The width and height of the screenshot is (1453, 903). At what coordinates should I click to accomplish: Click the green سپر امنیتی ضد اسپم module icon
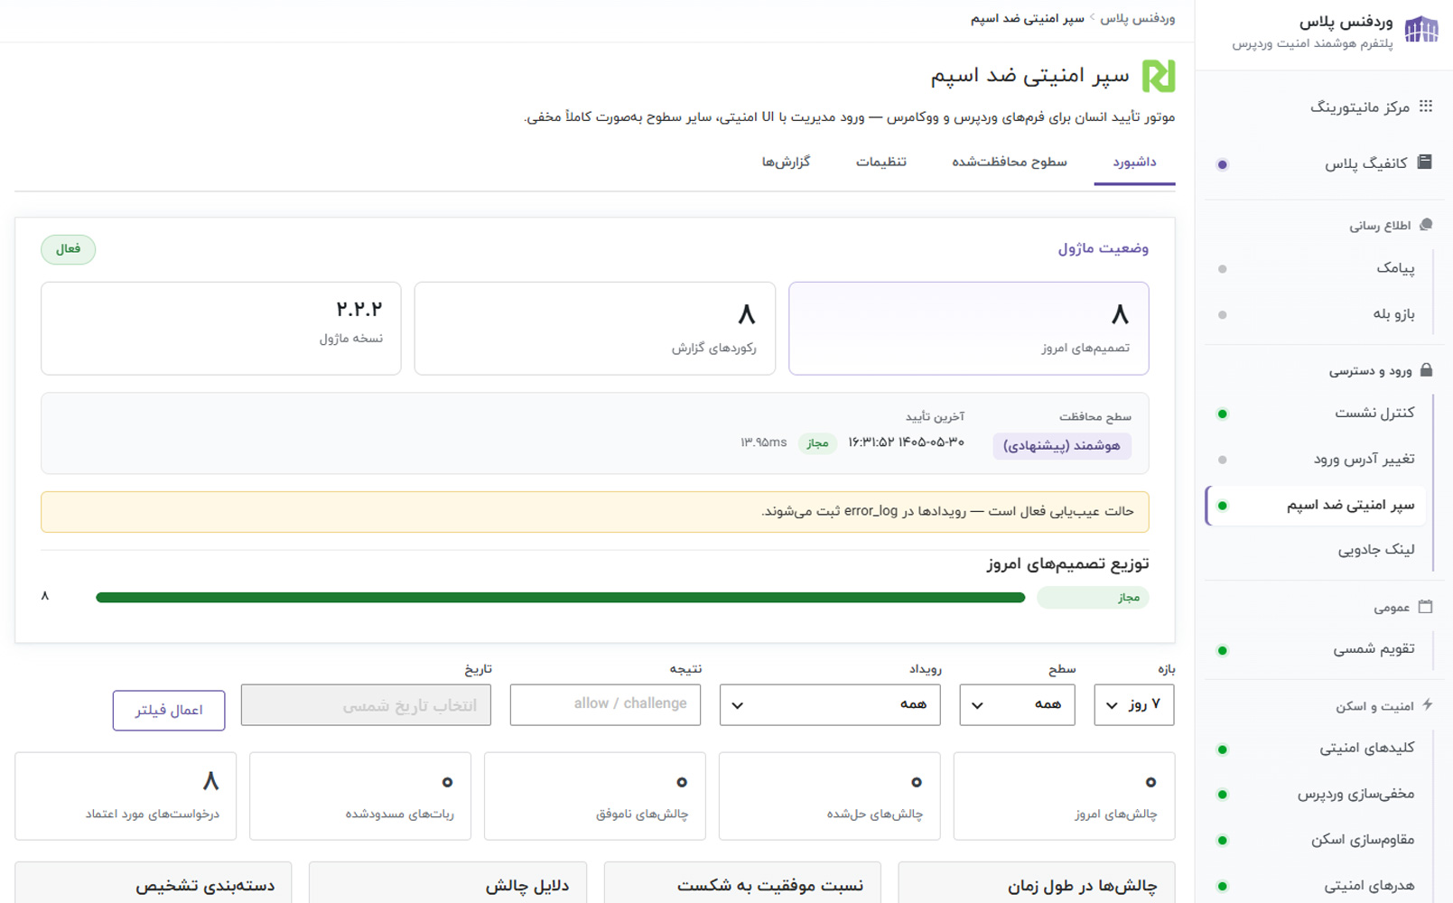click(1159, 76)
